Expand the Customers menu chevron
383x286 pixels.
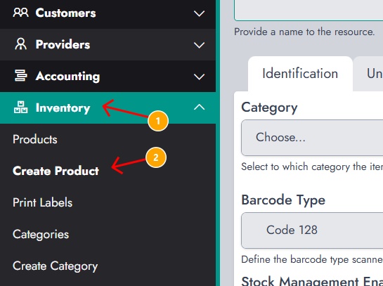(x=199, y=13)
